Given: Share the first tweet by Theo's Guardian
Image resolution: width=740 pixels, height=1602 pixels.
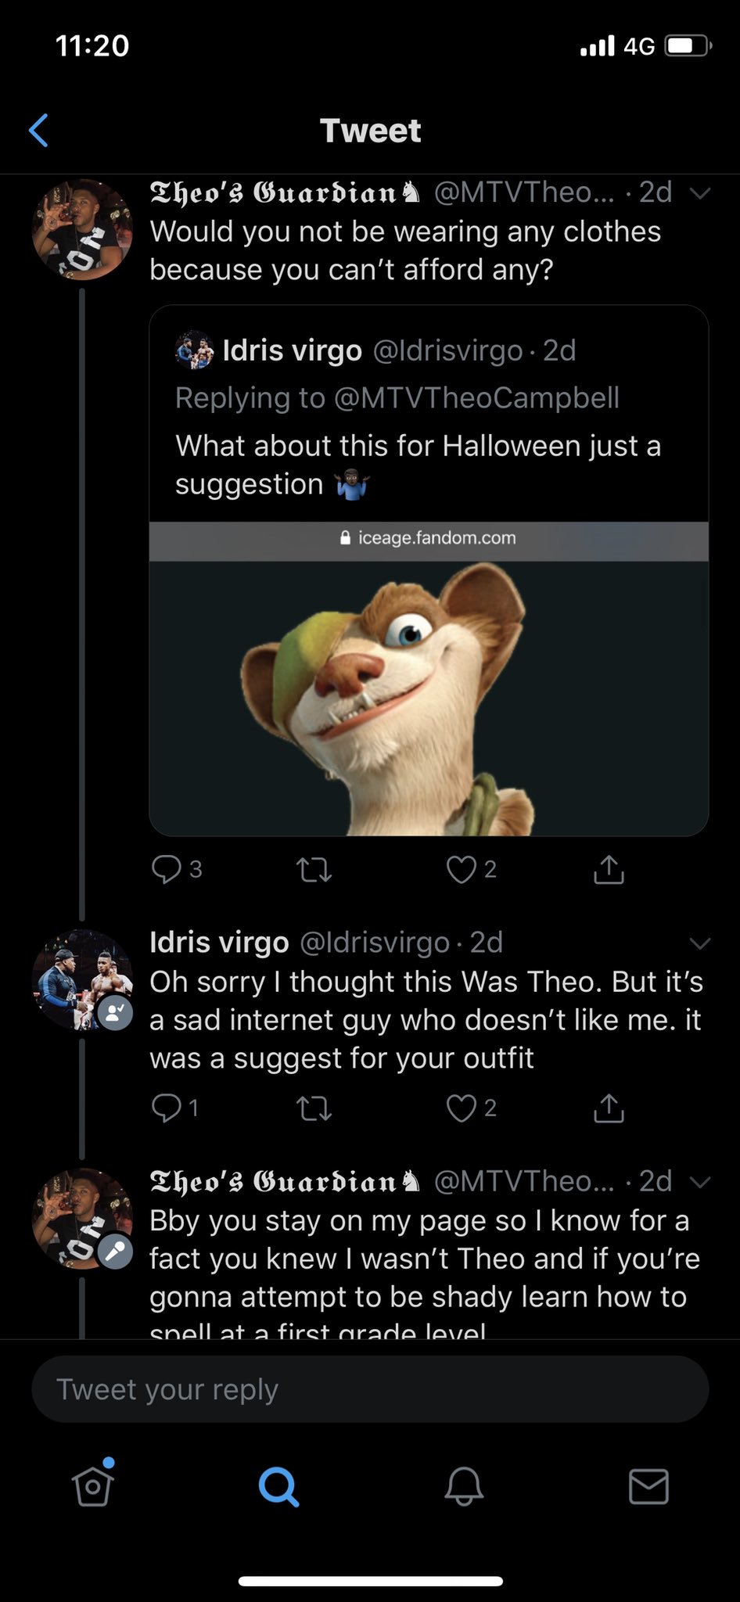Looking at the screenshot, I should coord(609,868).
